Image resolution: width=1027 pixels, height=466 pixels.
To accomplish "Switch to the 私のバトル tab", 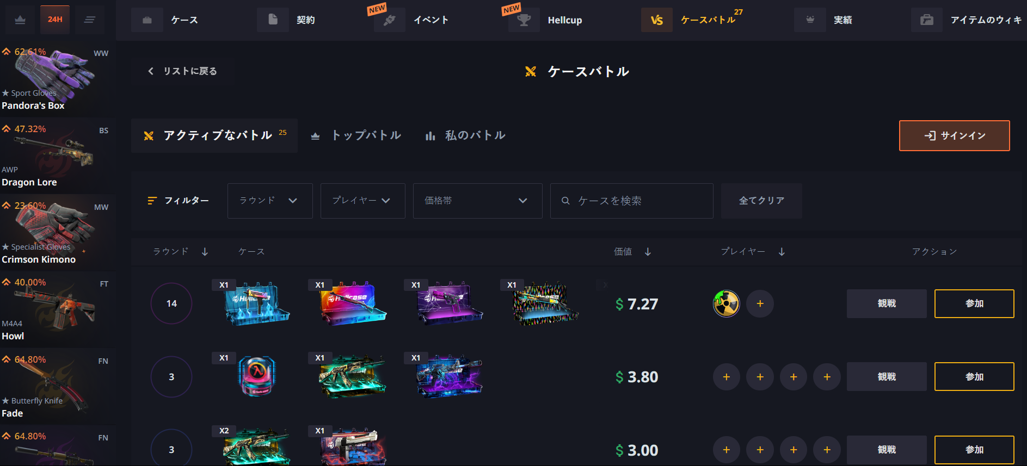I will click(x=465, y=135).
